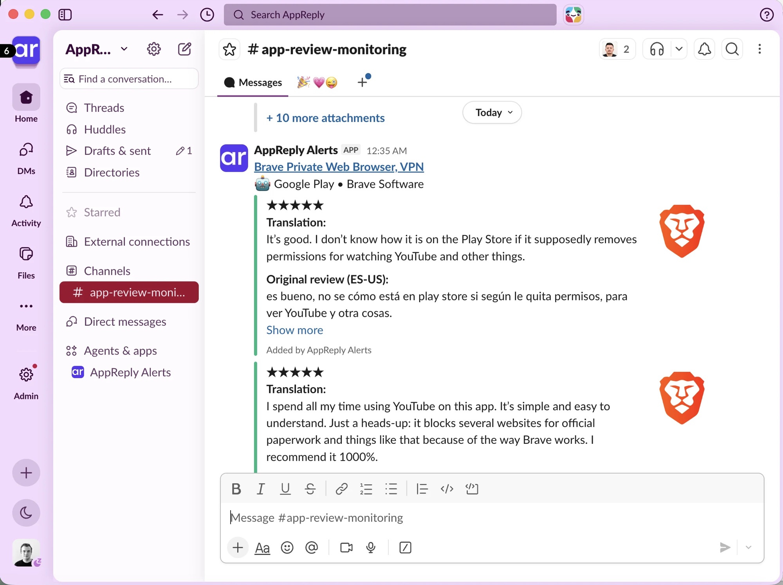Star the app-review-monitoring channel
This screenshot has height=585, width=783.
tap(229, 49)
